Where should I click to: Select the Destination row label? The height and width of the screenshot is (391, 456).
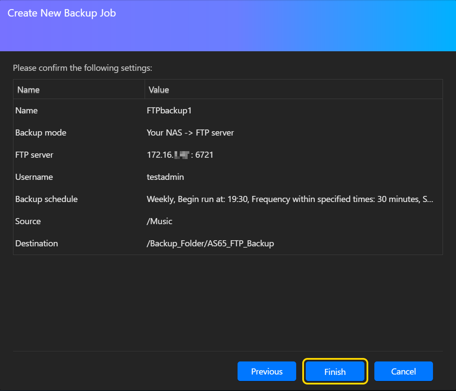click(x=36, y=243)
